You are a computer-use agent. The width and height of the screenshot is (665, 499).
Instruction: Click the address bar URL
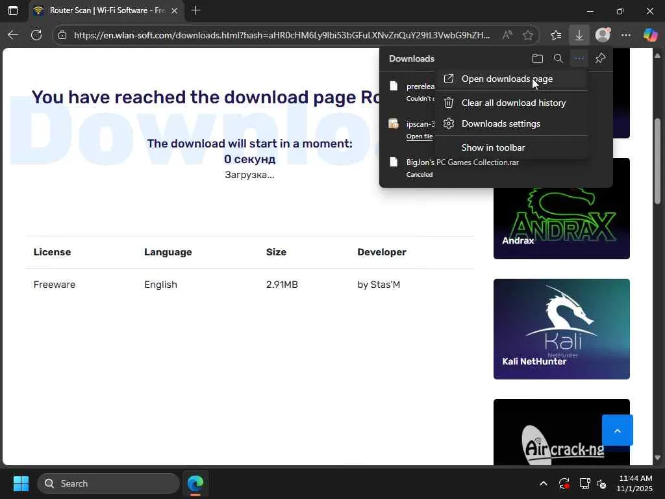(x=282, y=35)
